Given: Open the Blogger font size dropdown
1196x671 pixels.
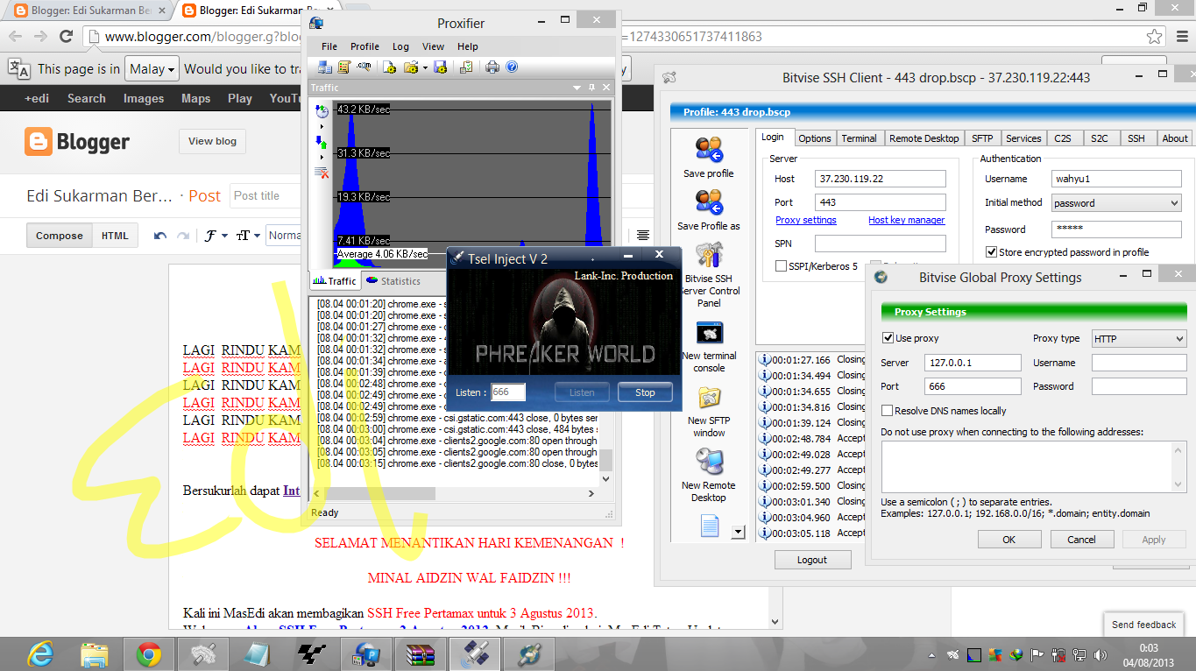Looking at the screenshot, I should click(x=248, y=236).
